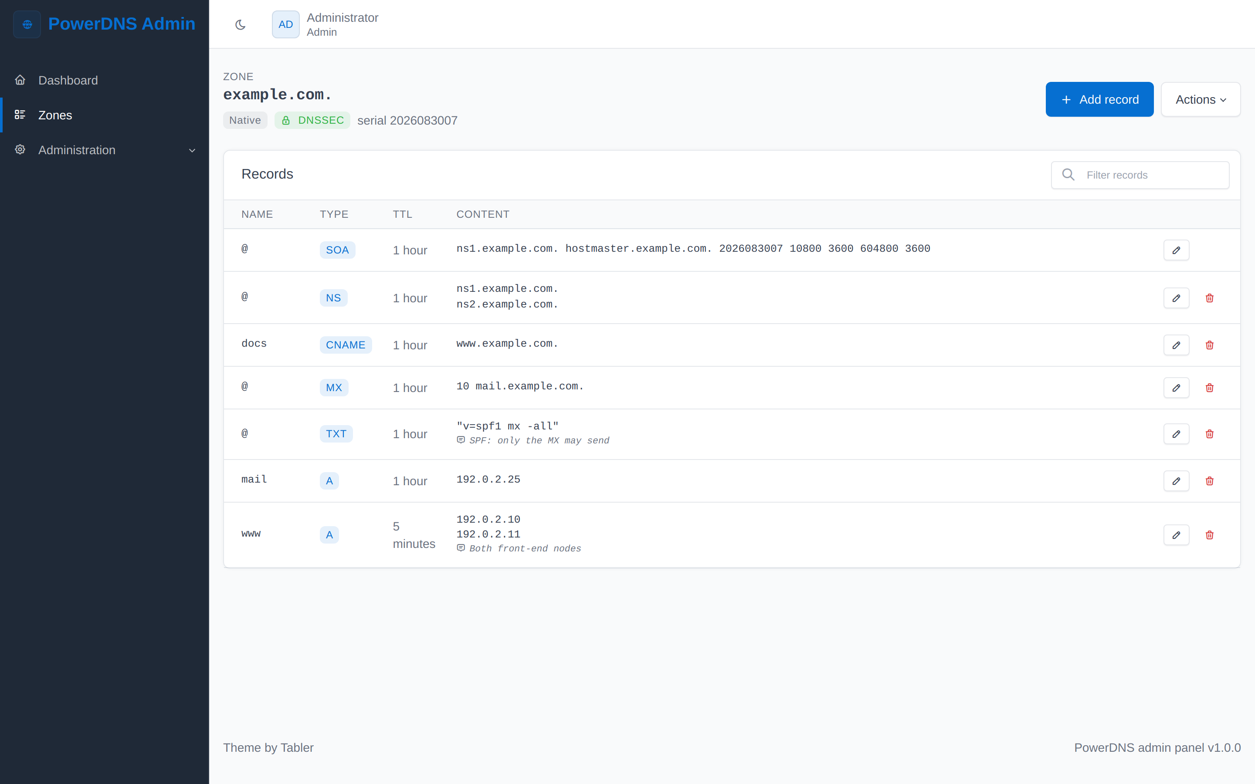
Task: Click the NAME column header
Action: [257, 214]
